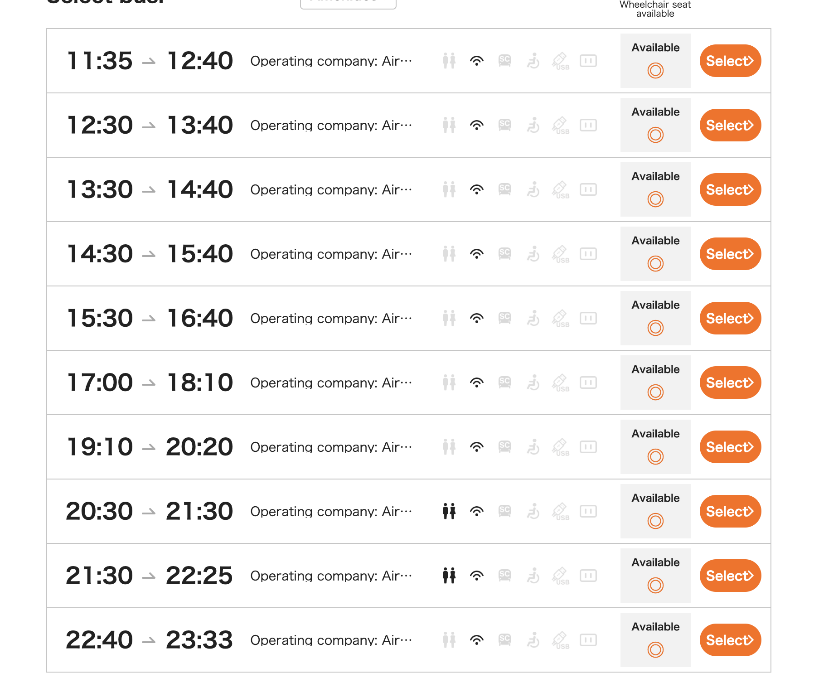Click the wheelchair icon on the 13:30 bus
Image resolution: width=814 pixels, height=678 pixels.
click(x=533, y=189)
